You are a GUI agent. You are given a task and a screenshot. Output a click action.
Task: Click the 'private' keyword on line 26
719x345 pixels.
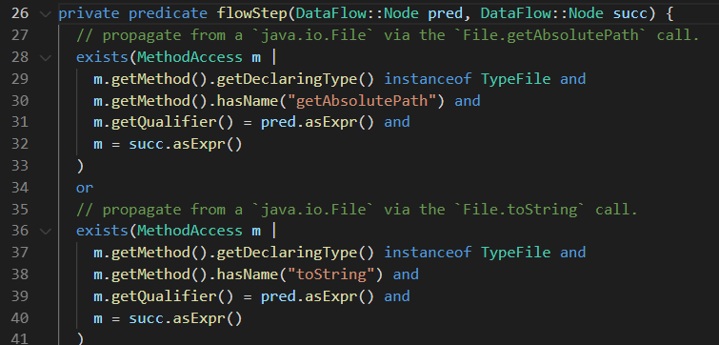(x=89, y=13)
